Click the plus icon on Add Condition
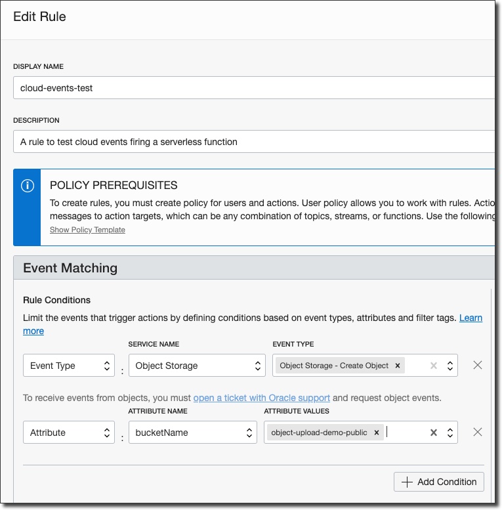 (x=407, y=482)
